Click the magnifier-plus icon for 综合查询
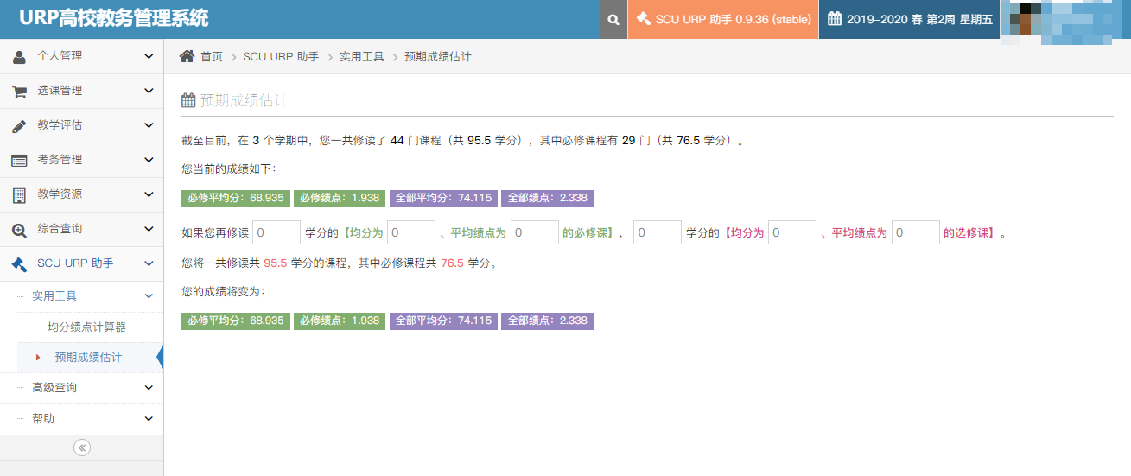 19,230
